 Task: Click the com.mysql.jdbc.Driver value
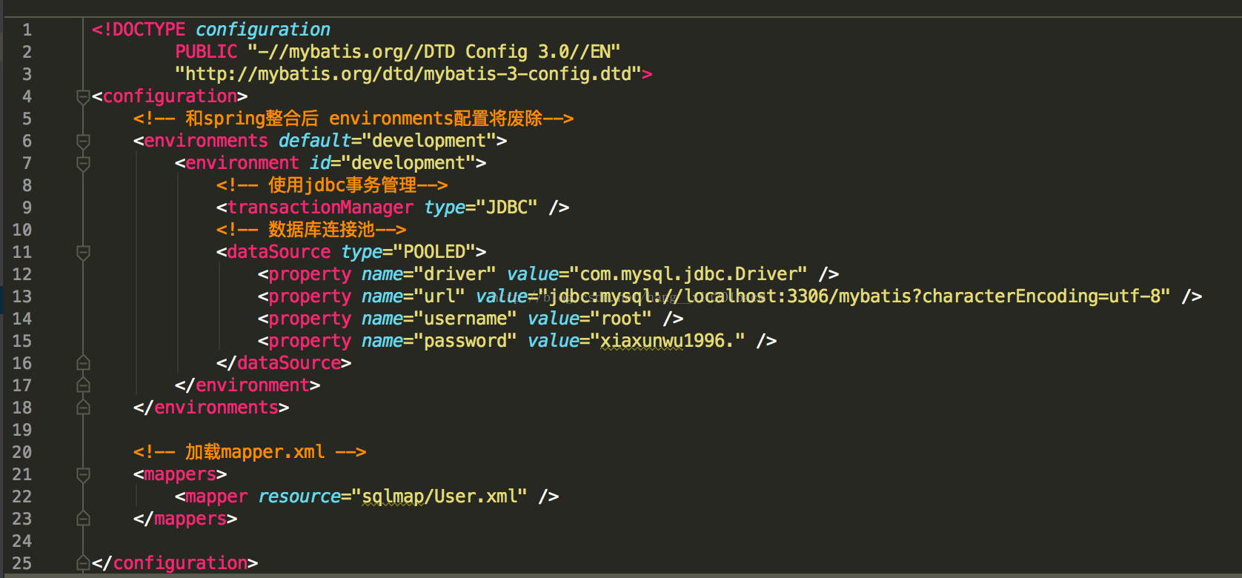[688, 274]
